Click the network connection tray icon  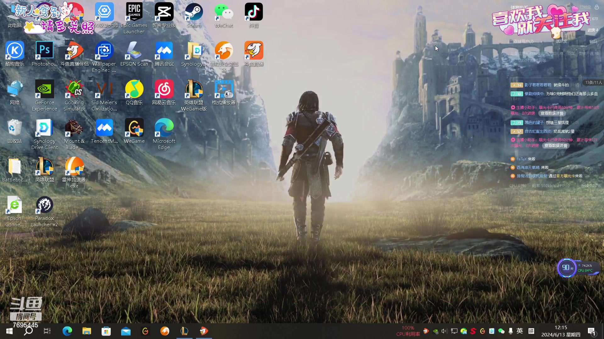click(454, 331)
